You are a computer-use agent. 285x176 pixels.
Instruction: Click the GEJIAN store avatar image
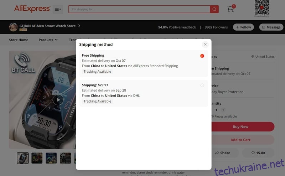pyautogui.click(x=13, y=27)
